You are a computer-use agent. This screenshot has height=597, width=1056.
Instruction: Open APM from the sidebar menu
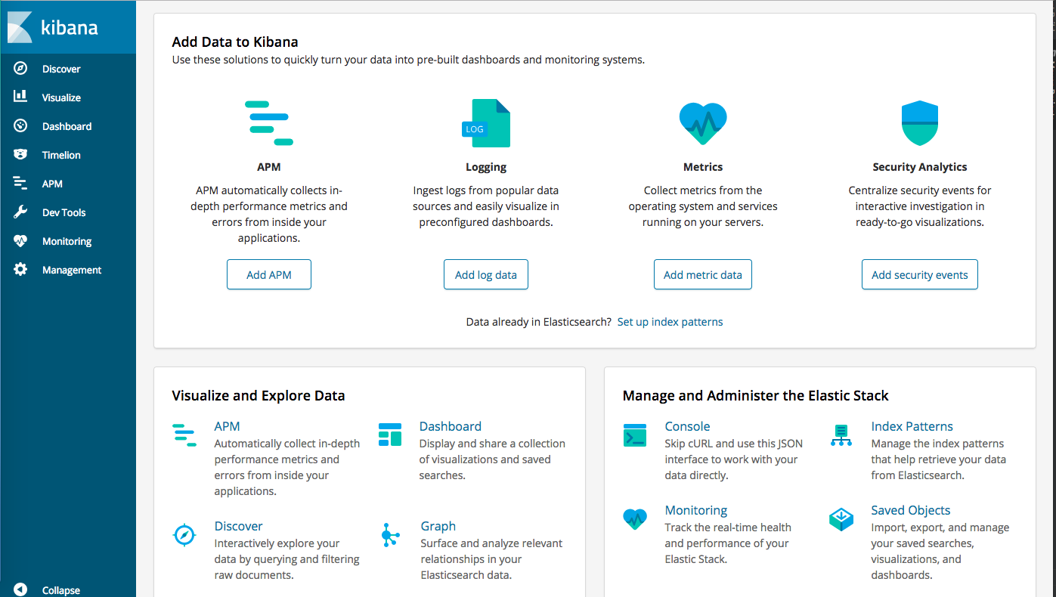point(52,184)
